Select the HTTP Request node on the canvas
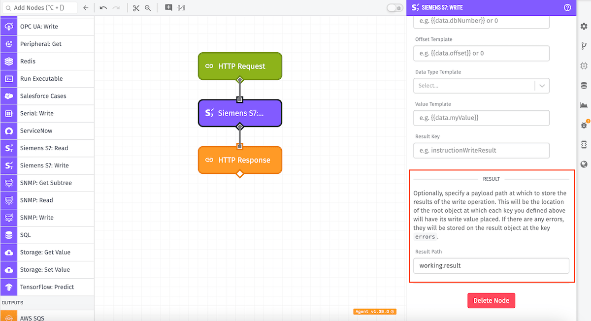The height and width of the screenshot is (321, 591). tap(240, 66)
